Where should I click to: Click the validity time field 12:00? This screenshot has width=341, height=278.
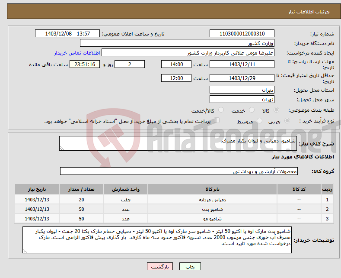(176, 78)
